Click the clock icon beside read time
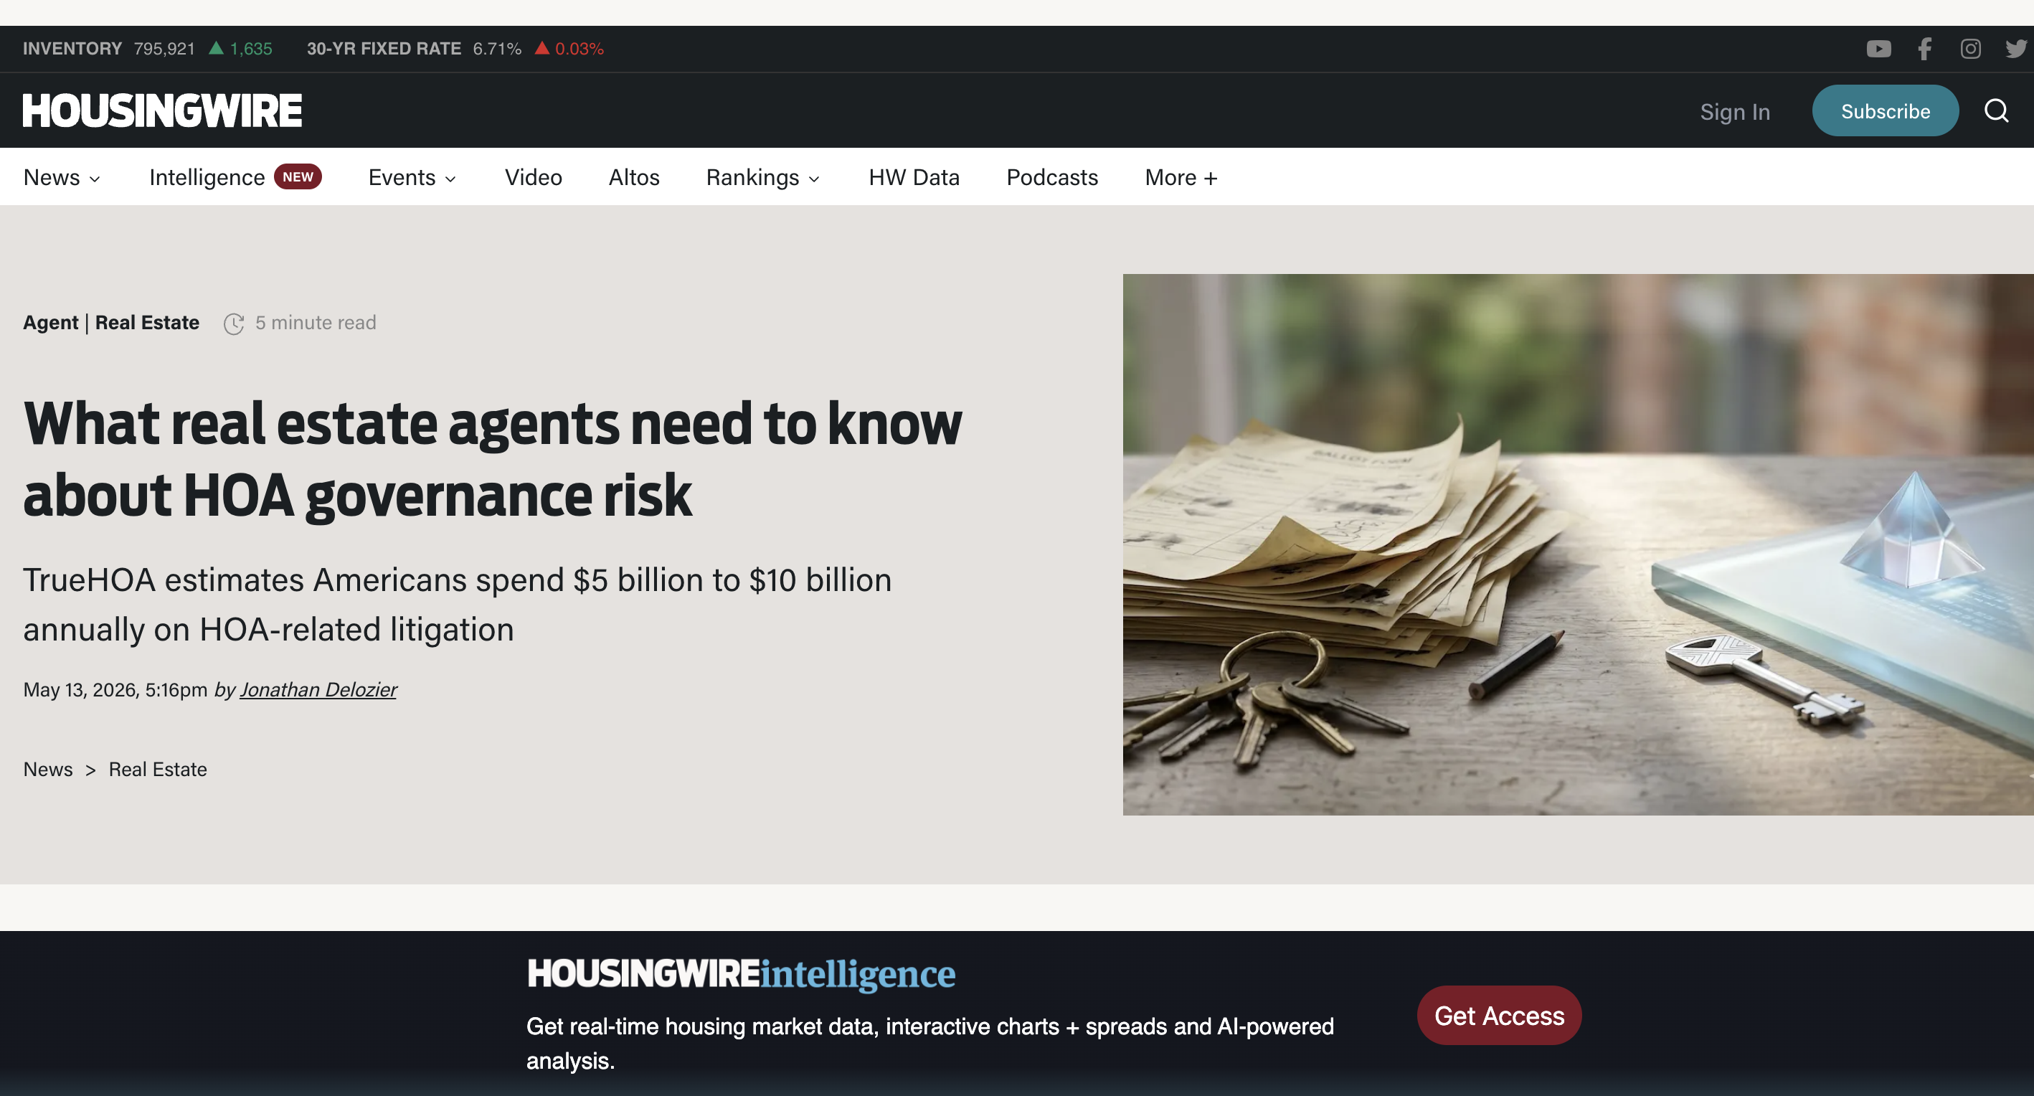This screenshot has width=2034, height=1096. [234, 323]
